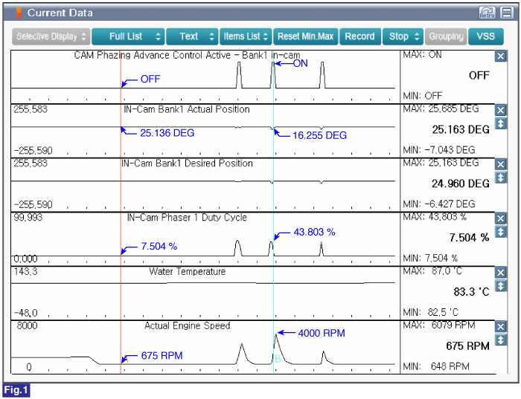Open the Selective Display dropdown
The image size is (521, 399).
coord(51,36)
